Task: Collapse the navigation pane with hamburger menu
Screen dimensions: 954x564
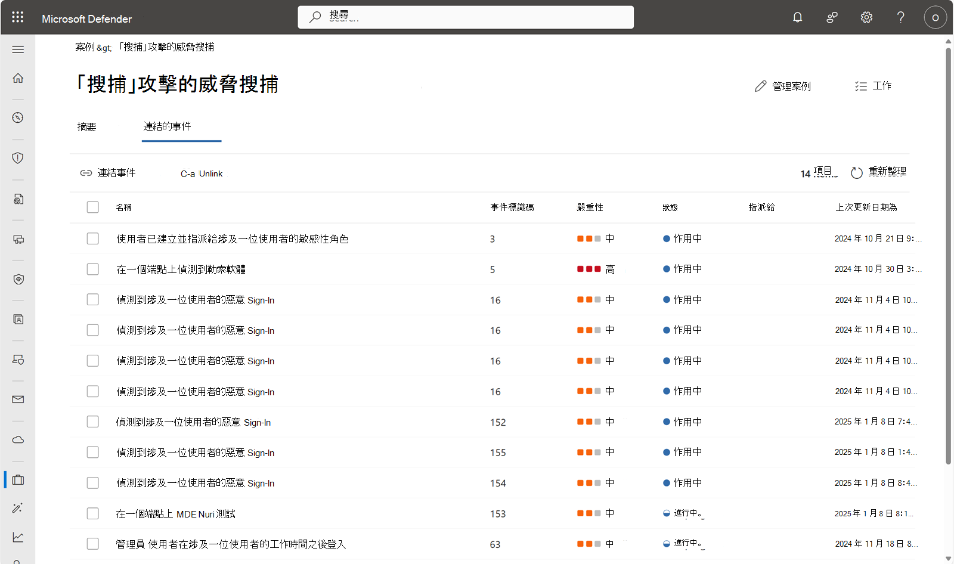Action: pos(18,49)
